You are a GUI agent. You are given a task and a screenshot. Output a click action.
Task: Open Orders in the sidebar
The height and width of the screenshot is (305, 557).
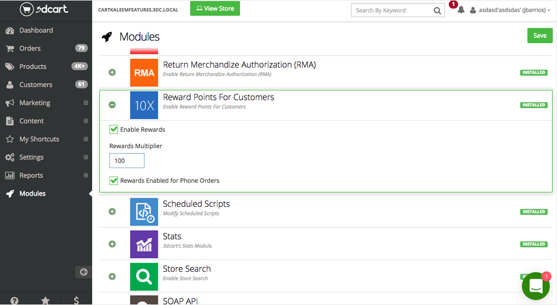(30, 48)
